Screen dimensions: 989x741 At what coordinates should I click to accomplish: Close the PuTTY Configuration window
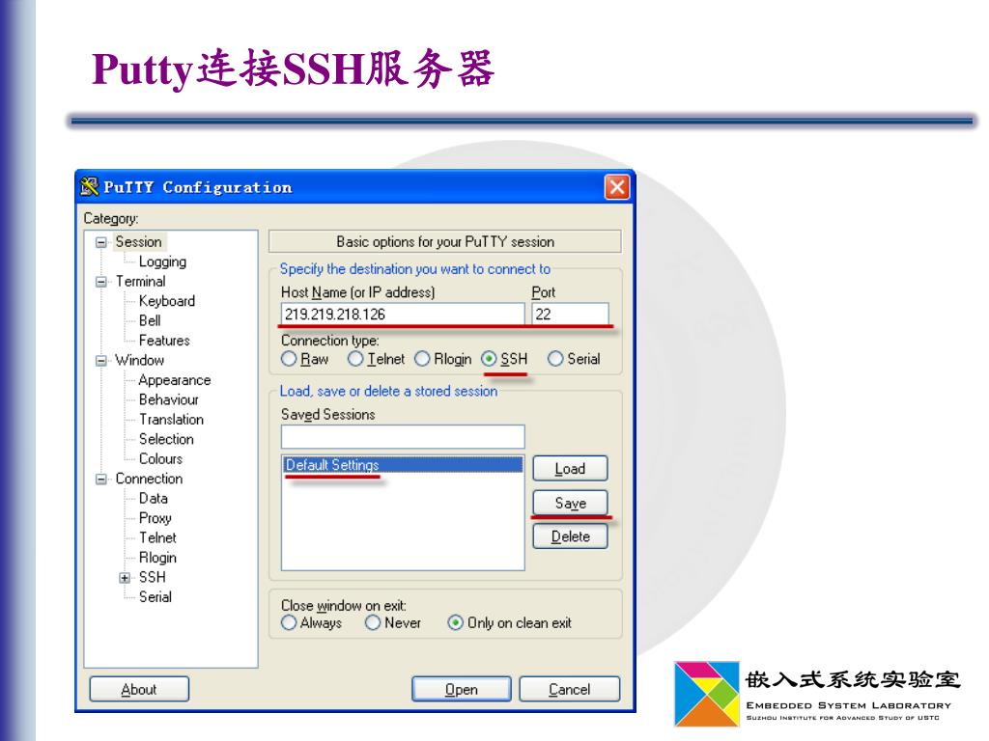coord(617,186)
